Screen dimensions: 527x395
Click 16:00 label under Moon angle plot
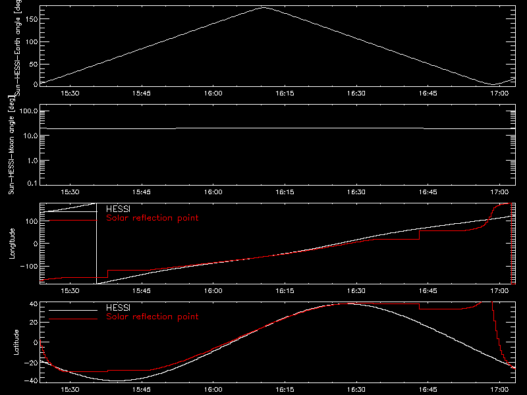(213, 192)
